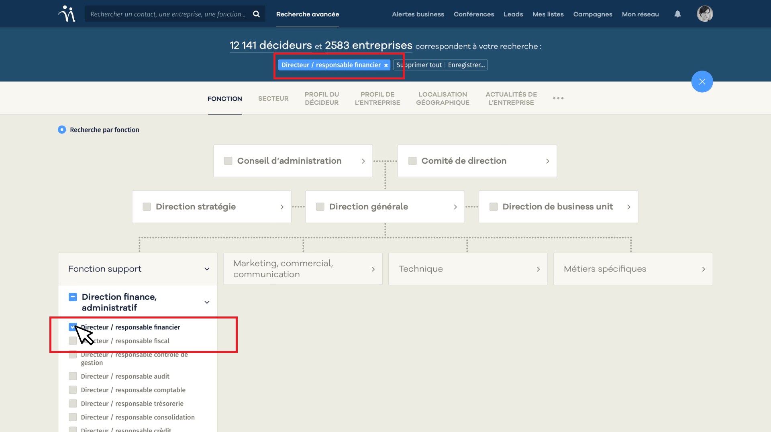The width and height of the screenshot is (771, 432).
Task: Open the '2583 entreprises' results link
Action: click(369, 45)
